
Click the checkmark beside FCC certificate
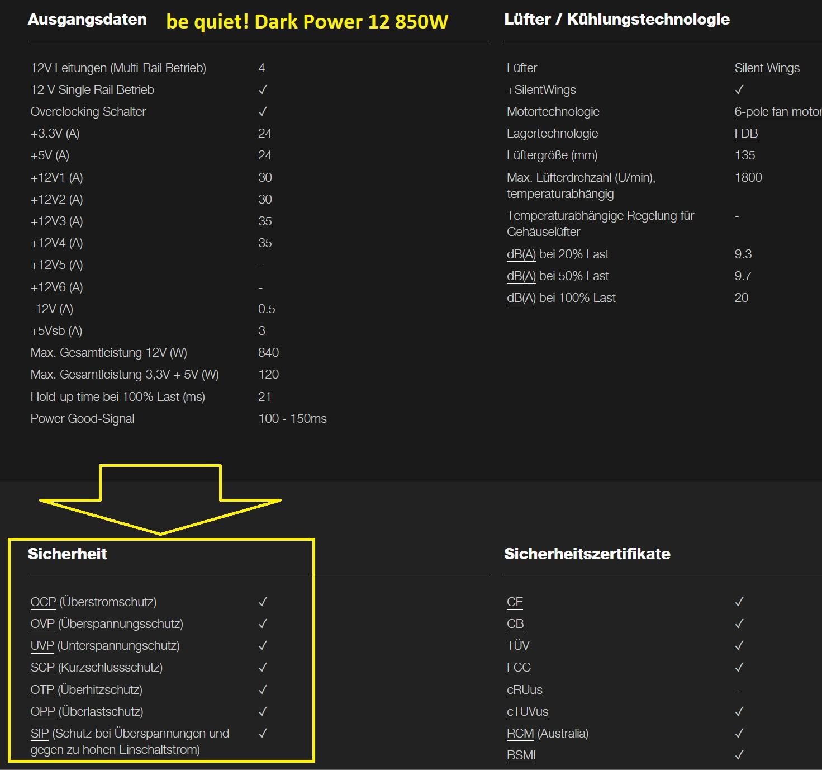coord(739,668)
